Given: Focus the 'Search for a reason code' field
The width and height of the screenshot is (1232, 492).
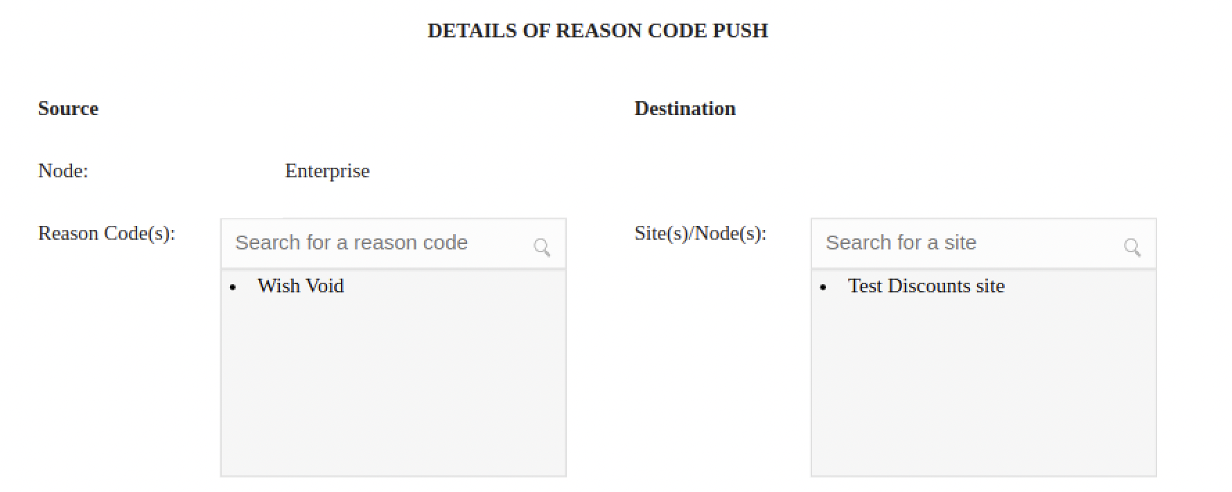Looking at the screenshot, I should coord(374,243).
